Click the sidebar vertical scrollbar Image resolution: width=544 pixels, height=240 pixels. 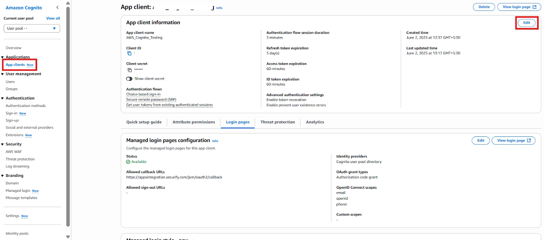coord(68,116)
